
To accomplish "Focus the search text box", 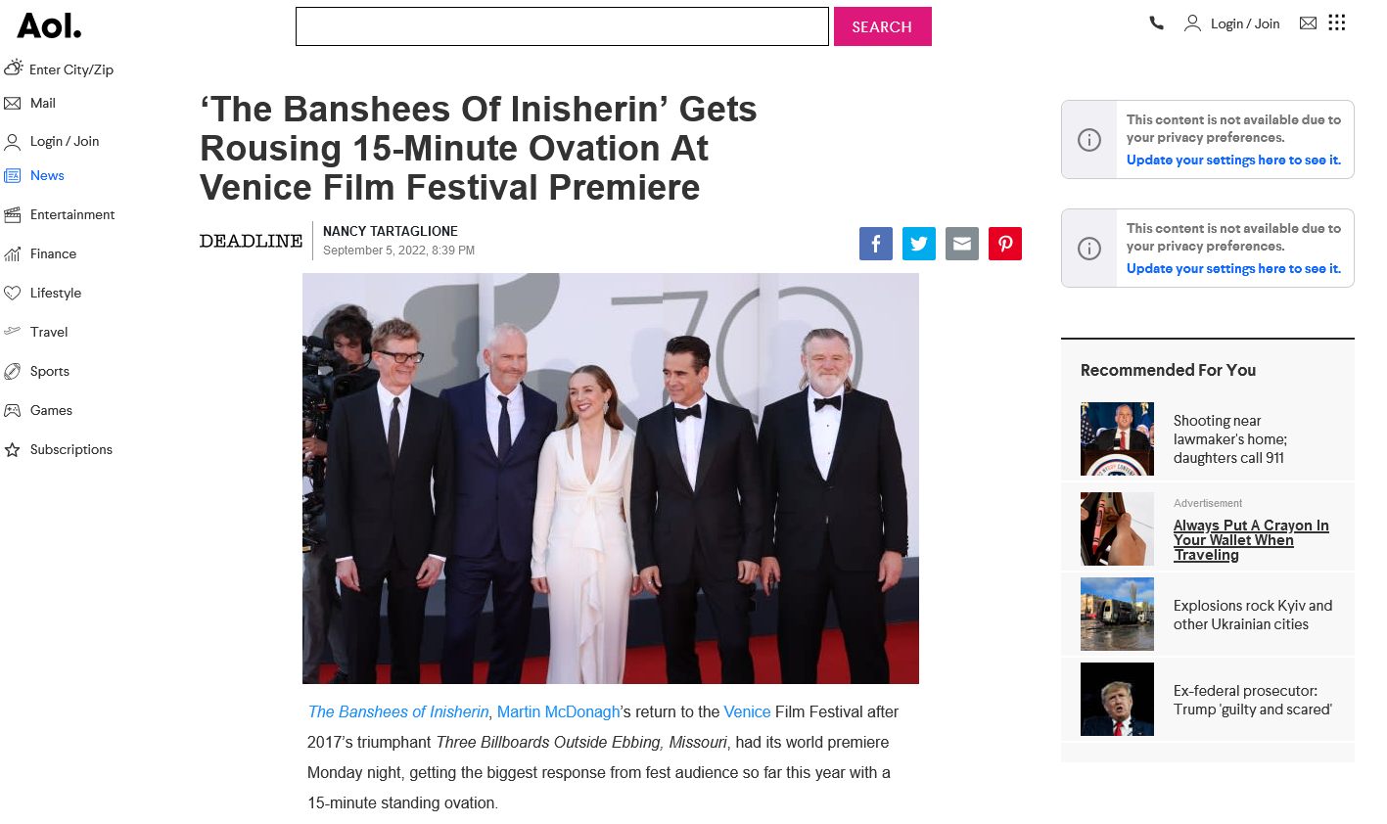I will pyautogui.click(x=562, y=26).
